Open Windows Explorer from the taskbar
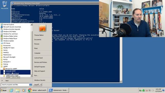Image resolution: width=165 pixels, height=93 pixels. click(18, 90)
